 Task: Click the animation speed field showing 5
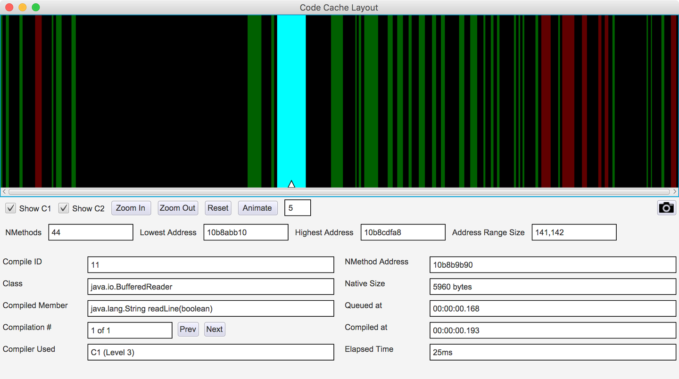pyautogui.click(x=298, y=208)
